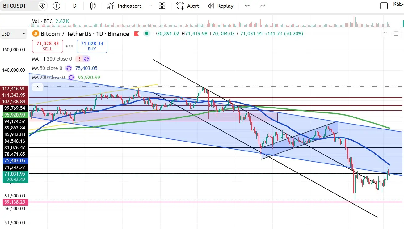Click the Vol · BTC volume legend
This screenshot has width=404, height=229.
[42, 21]
